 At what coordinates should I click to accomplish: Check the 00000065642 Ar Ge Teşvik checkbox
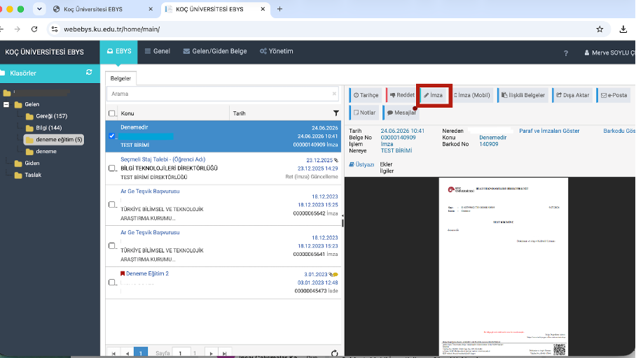tap(112, 204)
